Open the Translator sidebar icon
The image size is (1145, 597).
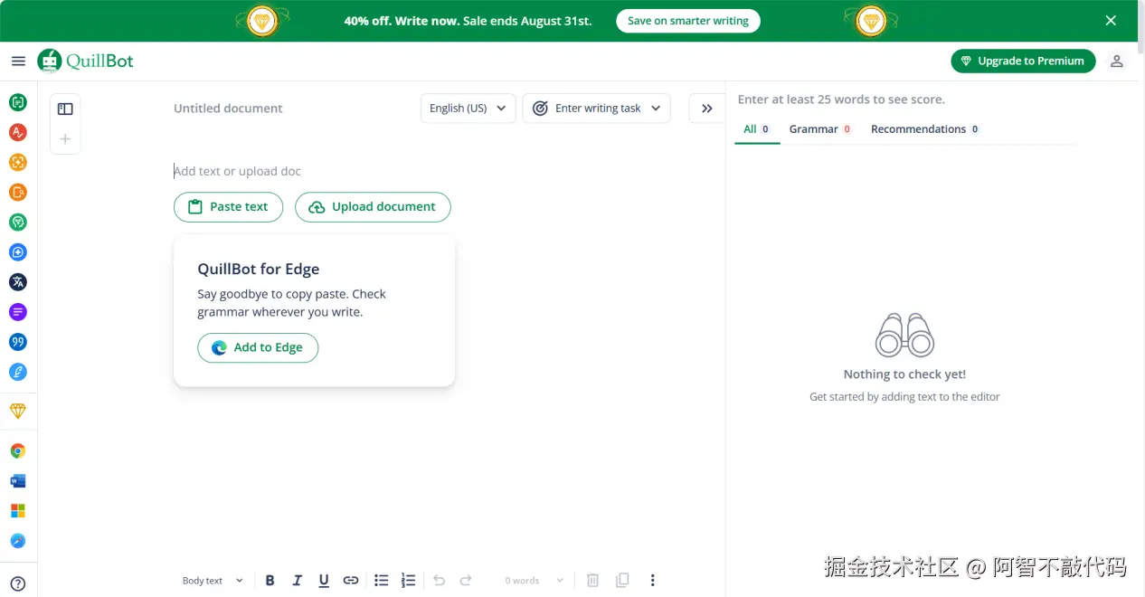[18, 282]
